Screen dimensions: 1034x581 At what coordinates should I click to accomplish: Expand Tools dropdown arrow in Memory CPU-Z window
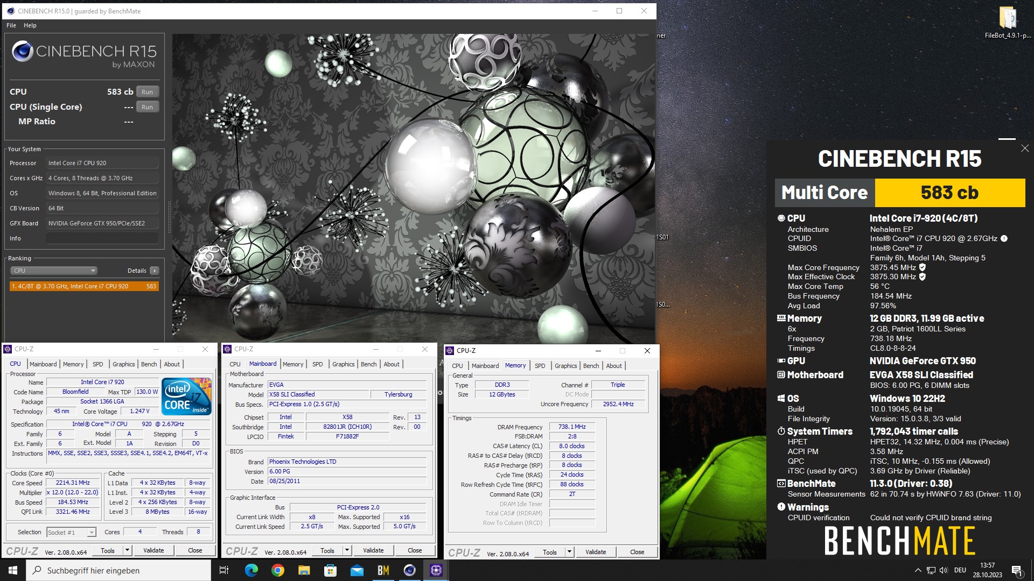pyautogui.click(x=569, y=552)
